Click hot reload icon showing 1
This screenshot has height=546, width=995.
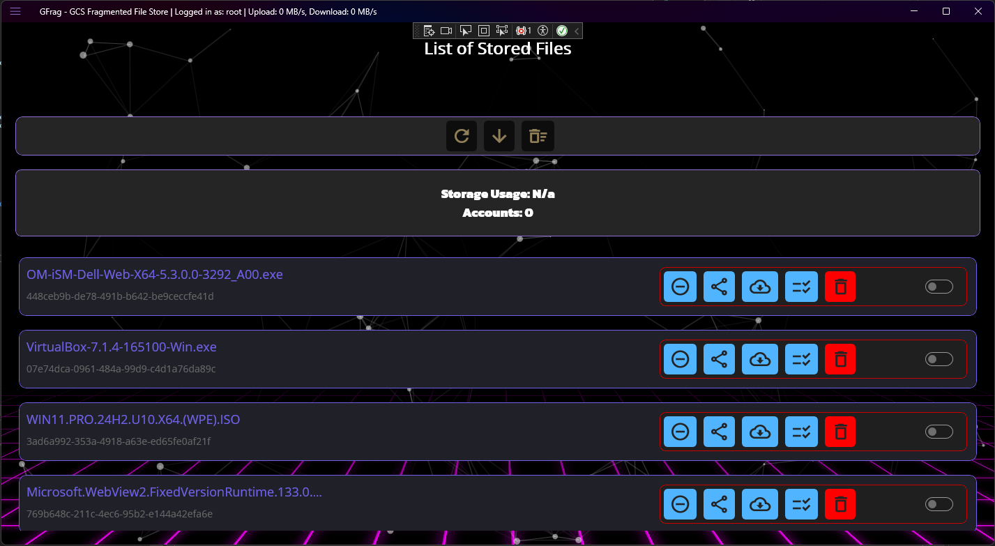[x=524, y=31]
